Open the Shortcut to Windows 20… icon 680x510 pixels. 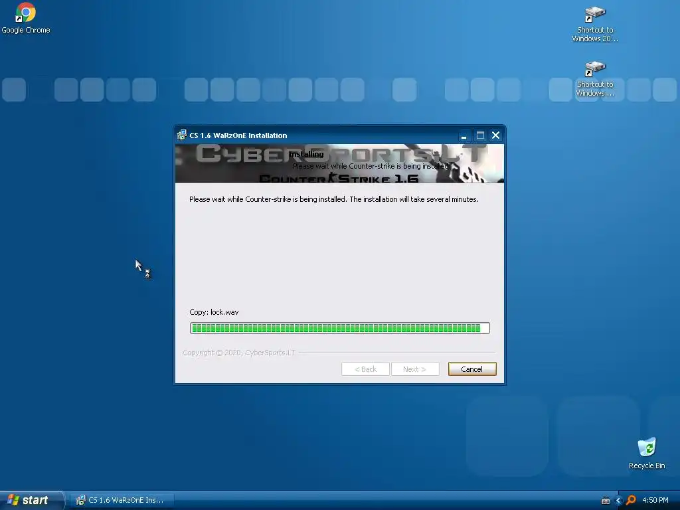[595, 25]
